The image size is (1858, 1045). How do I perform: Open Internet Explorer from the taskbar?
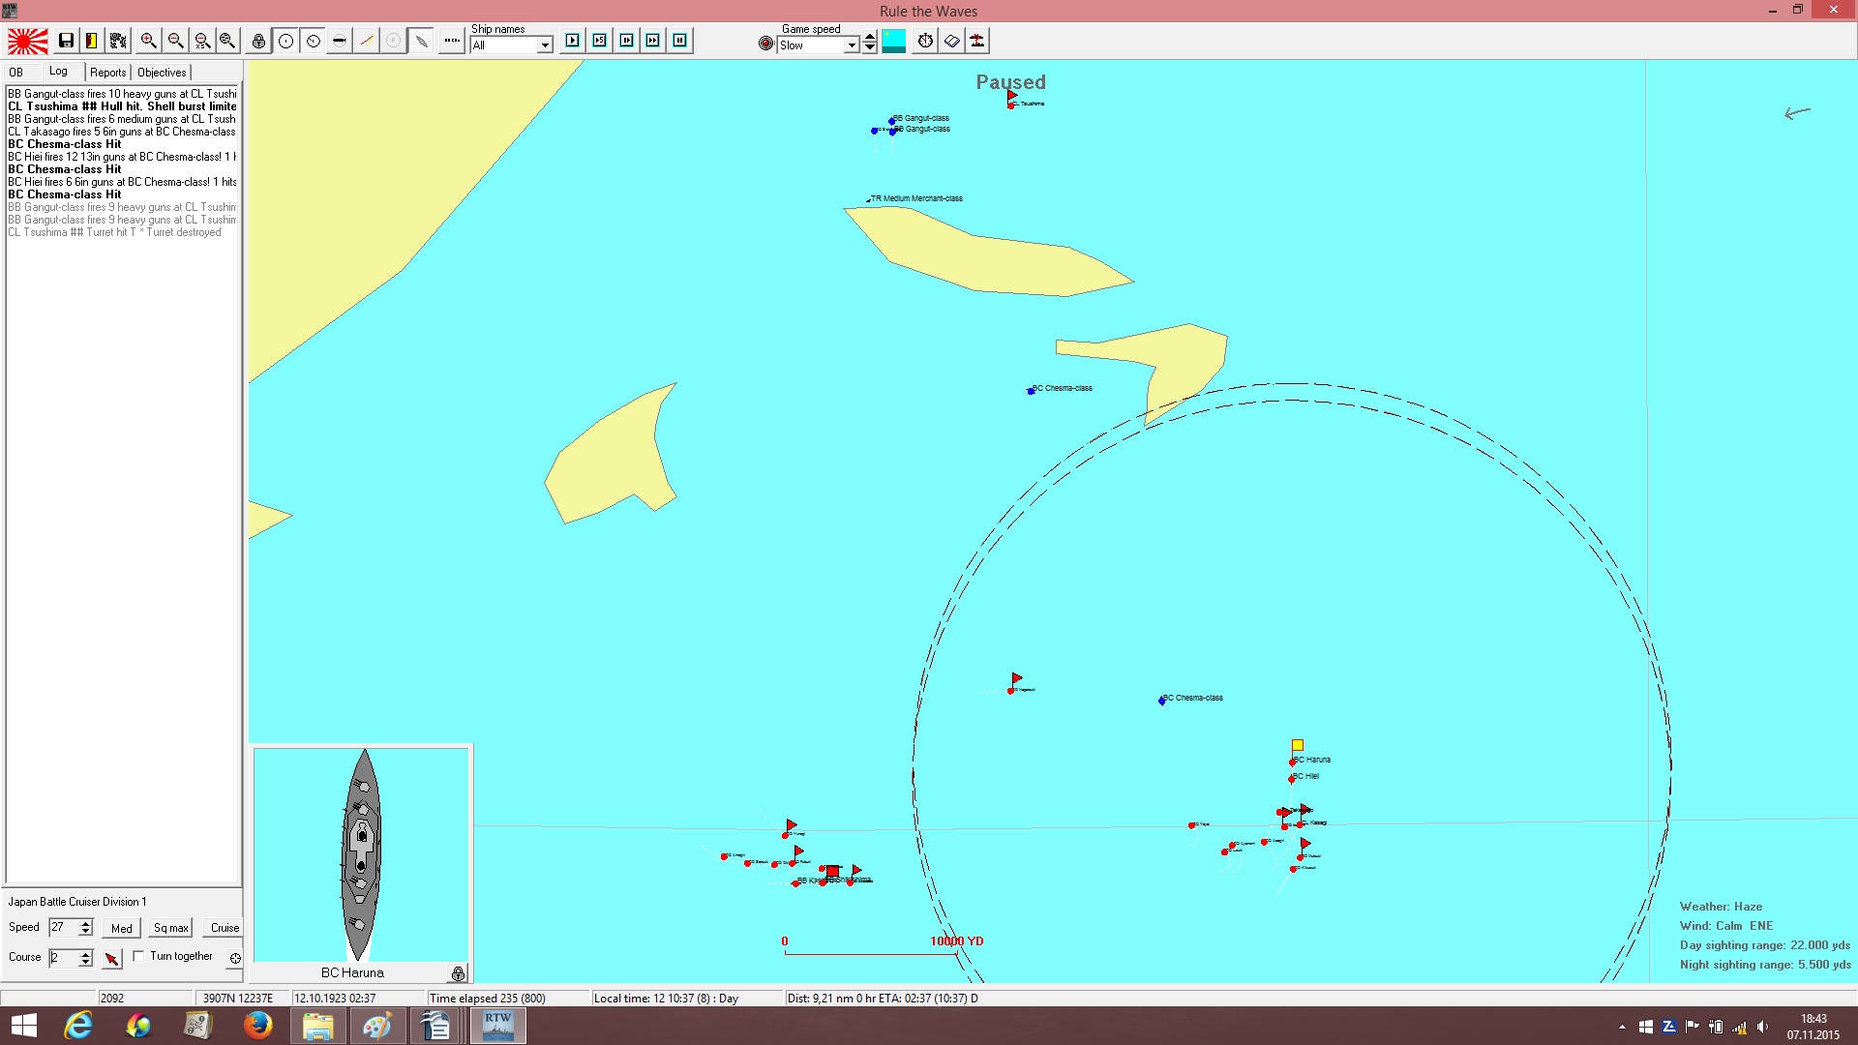(77, 1026)
